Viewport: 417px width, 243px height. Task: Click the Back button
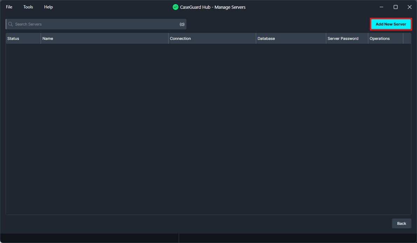pos(401,223)
